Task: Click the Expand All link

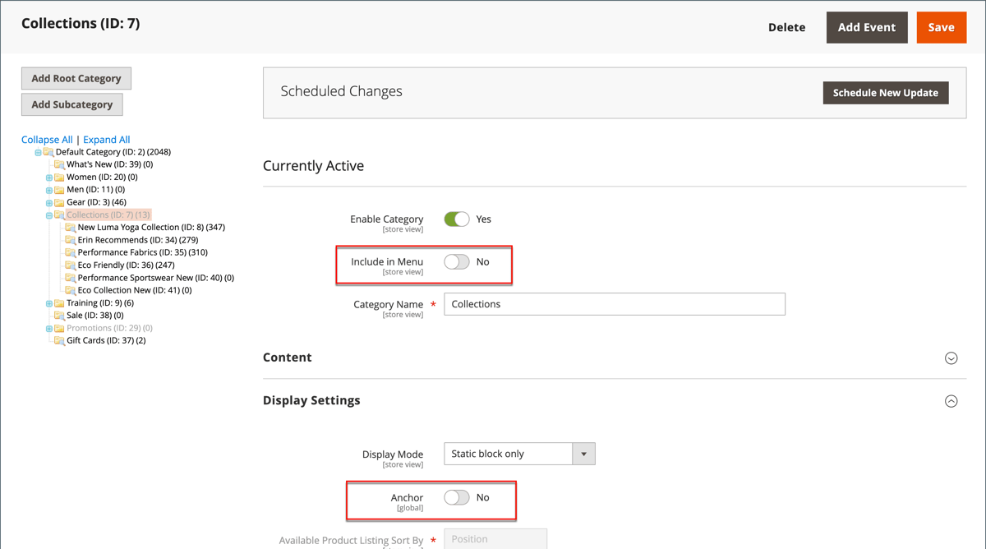Action: coord(106,139)
